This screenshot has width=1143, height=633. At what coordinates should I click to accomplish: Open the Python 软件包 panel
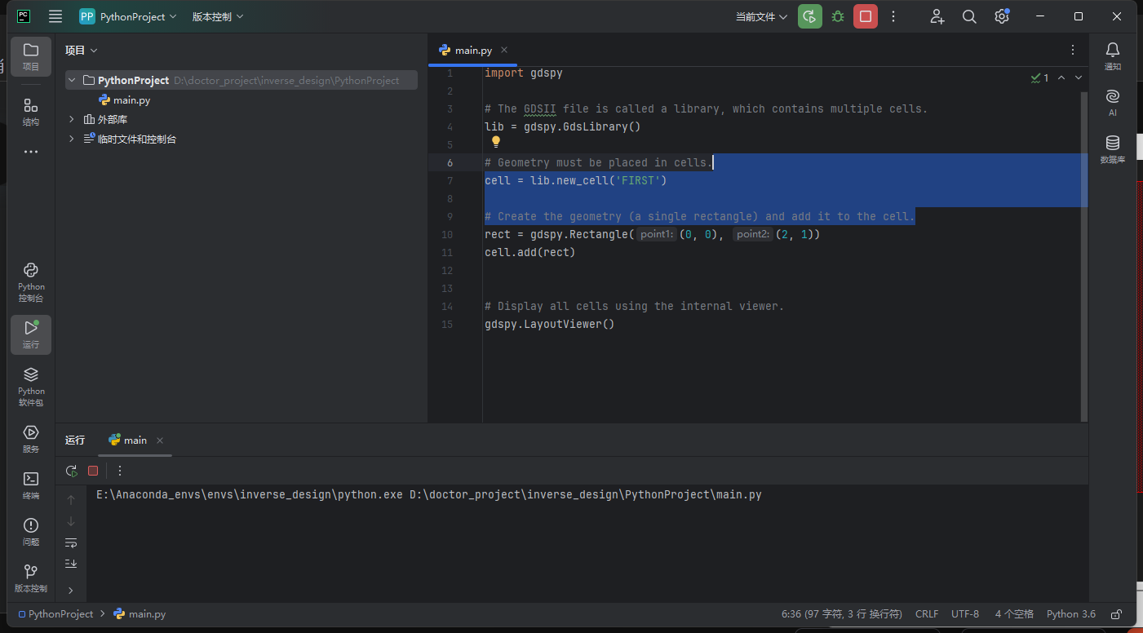pyautogui.click(x=30, y=383)
